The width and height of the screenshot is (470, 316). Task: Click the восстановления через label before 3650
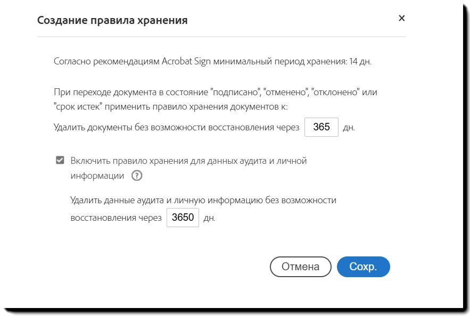[116, 218]
